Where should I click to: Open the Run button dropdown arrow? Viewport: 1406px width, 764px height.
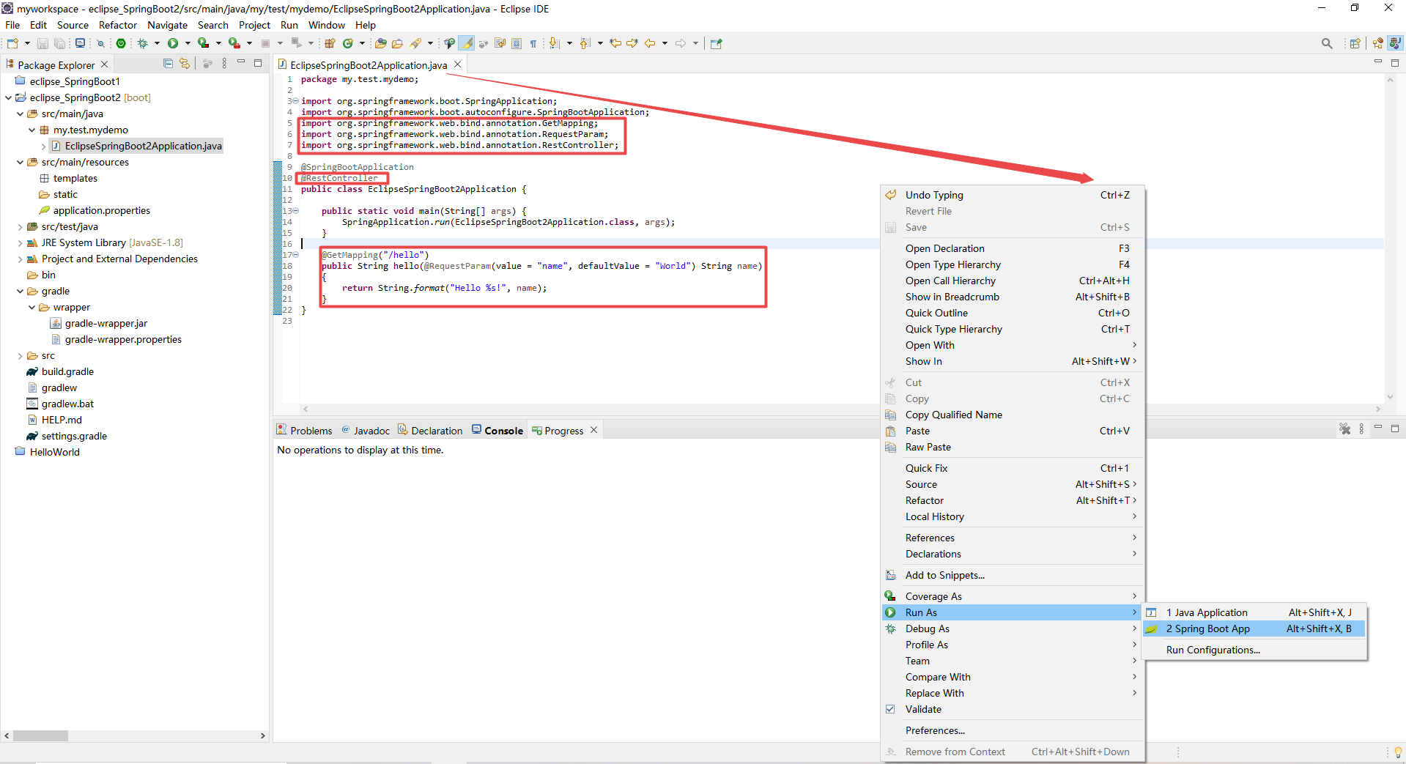tap(188, 43)
